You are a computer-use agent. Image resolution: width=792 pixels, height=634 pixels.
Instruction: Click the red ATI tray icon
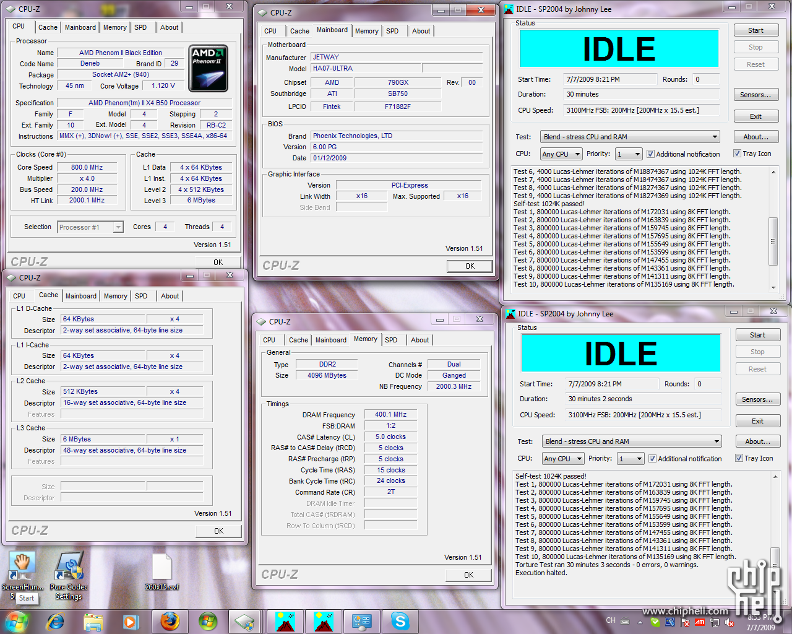coord(700,622)
